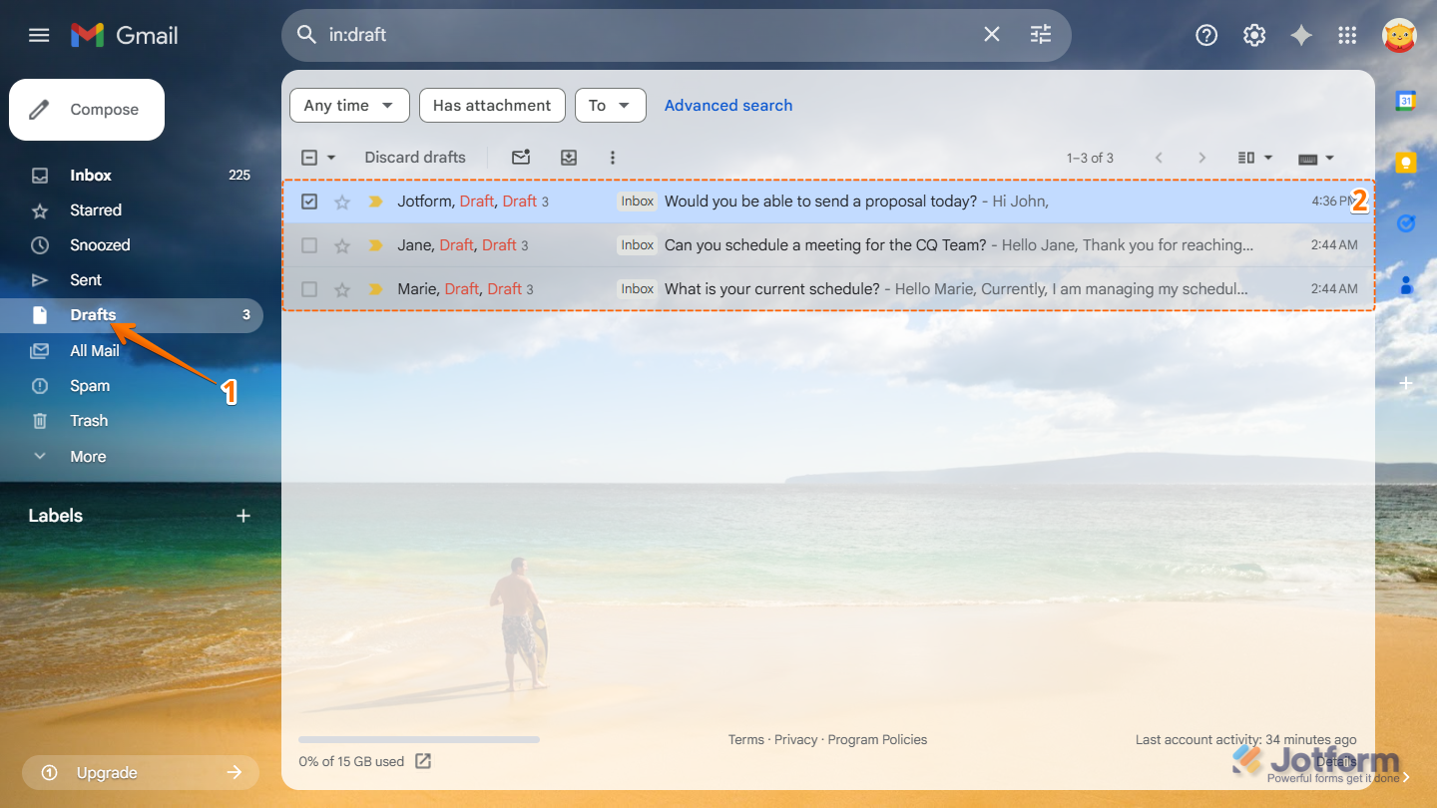1437x808 pixels.
Task: Go to the older page arrow
Action: pyautogui.click(x=1202, y=158)
